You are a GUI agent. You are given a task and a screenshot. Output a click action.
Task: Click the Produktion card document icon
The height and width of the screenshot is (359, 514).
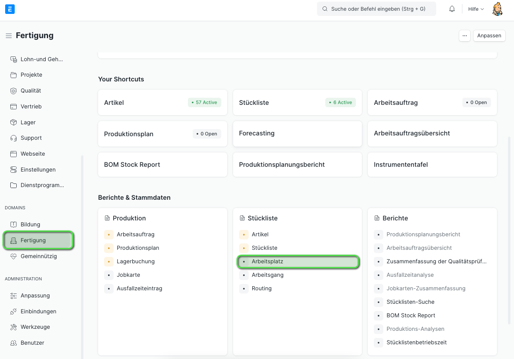pos(107,218)
